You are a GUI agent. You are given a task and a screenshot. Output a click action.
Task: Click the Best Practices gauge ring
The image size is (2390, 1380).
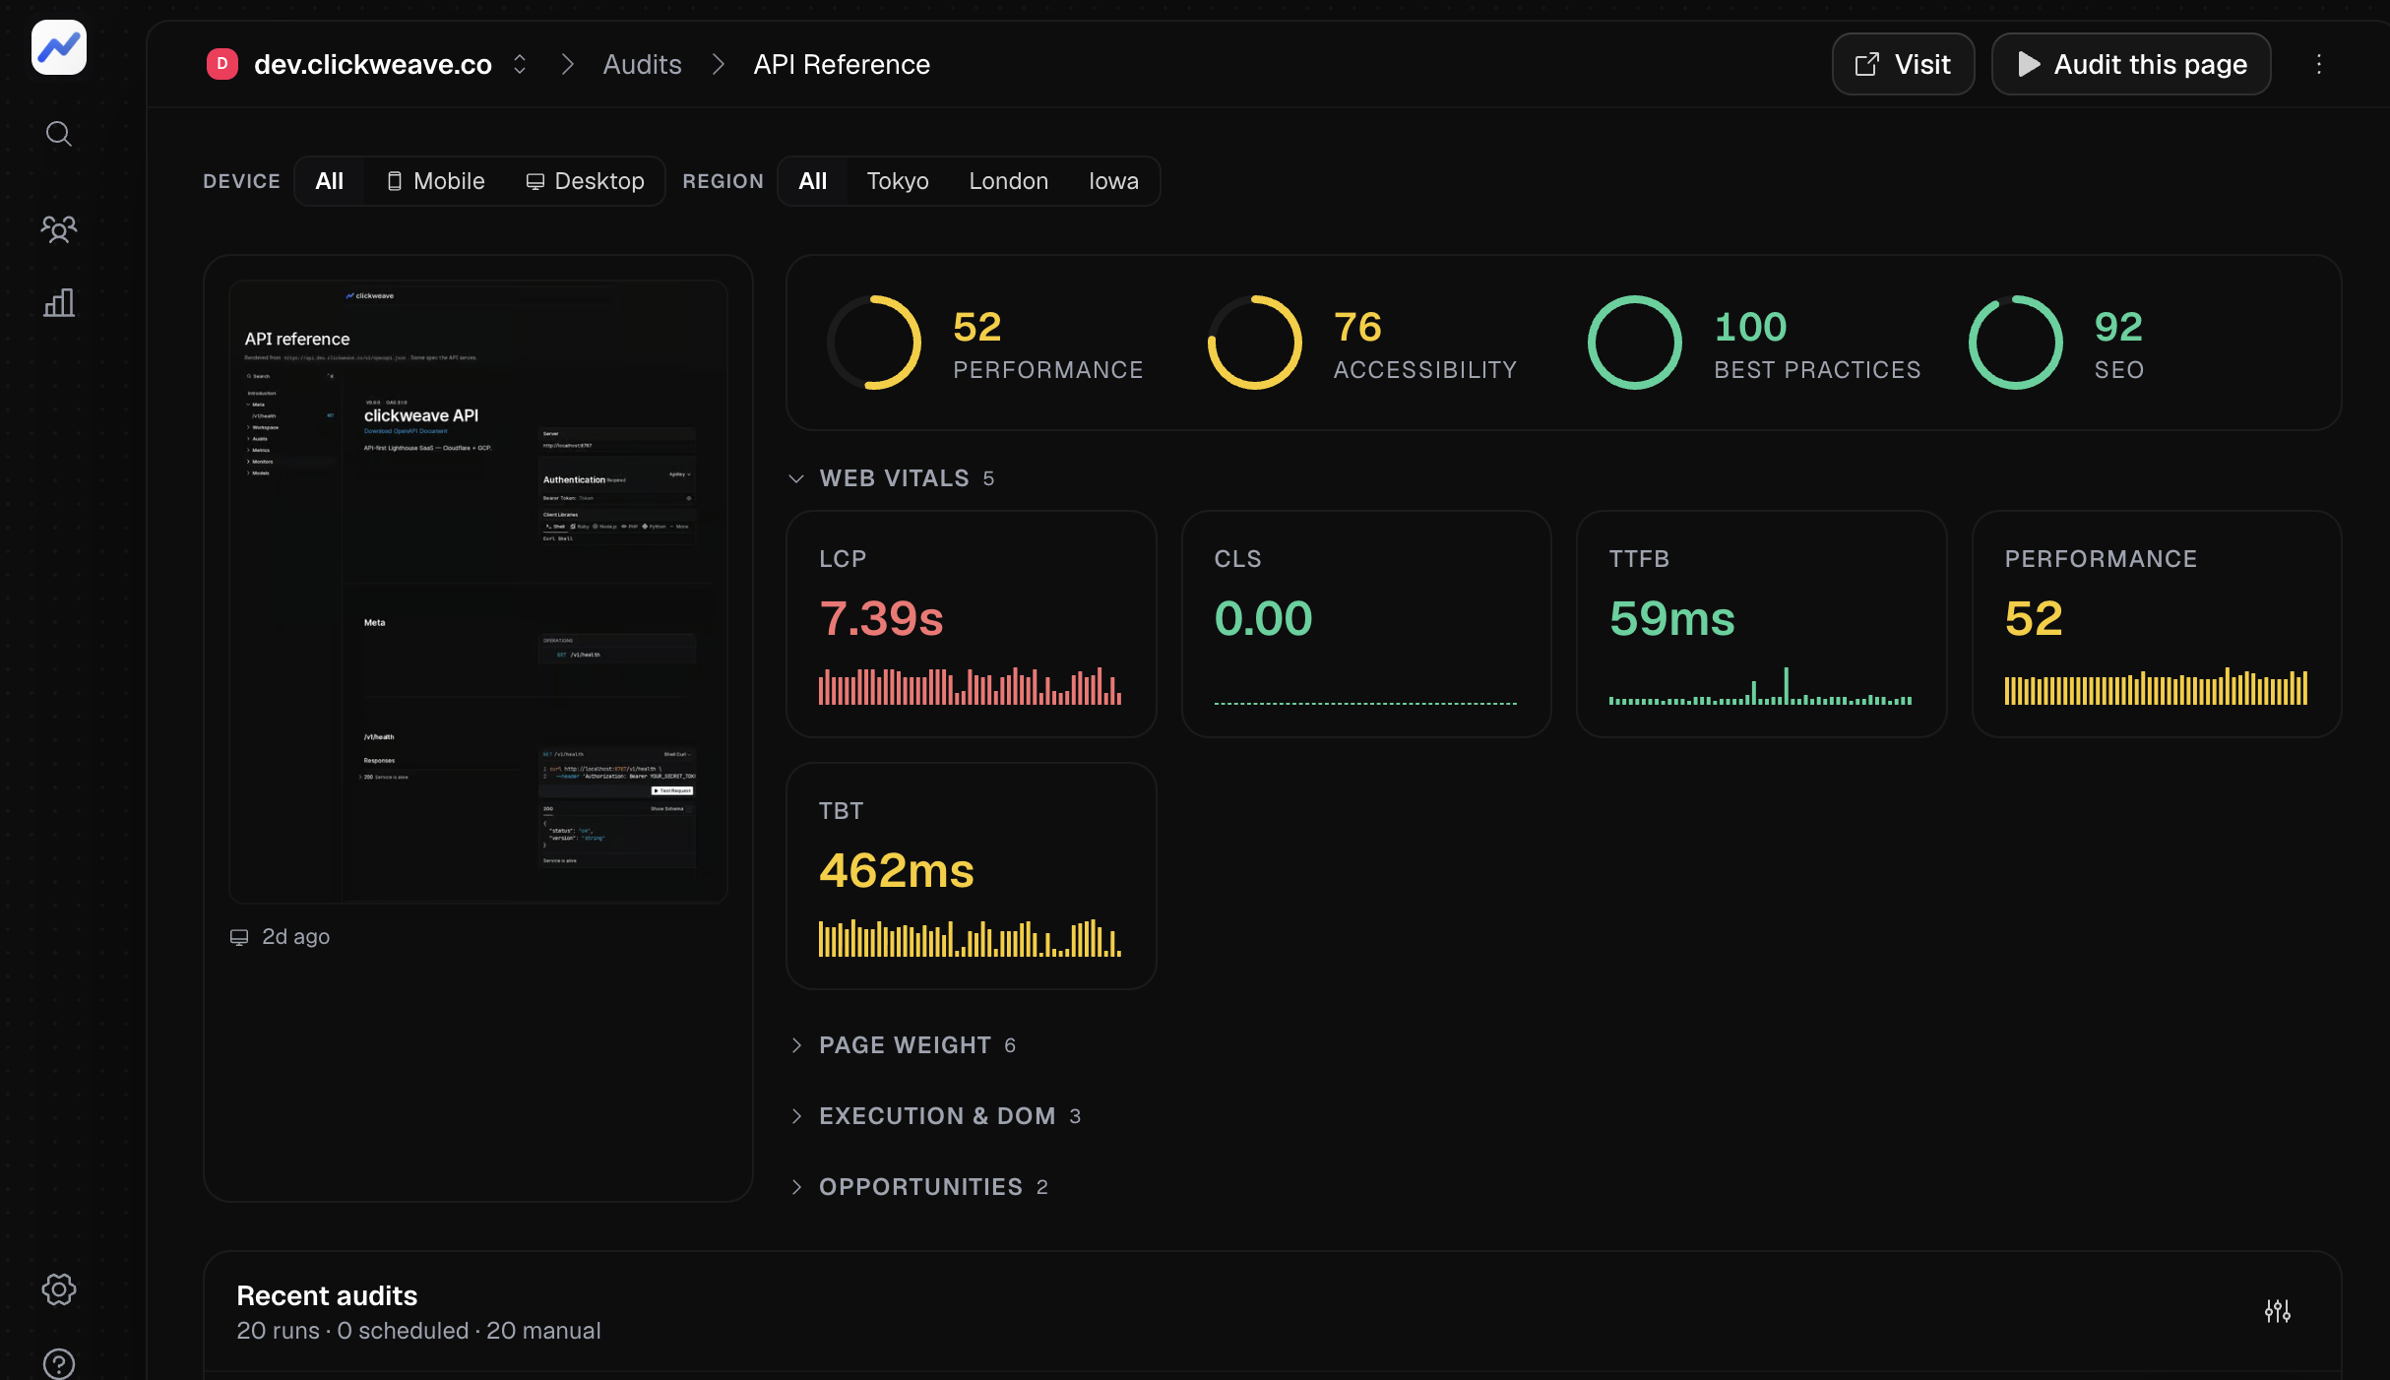coord(1635,343)
